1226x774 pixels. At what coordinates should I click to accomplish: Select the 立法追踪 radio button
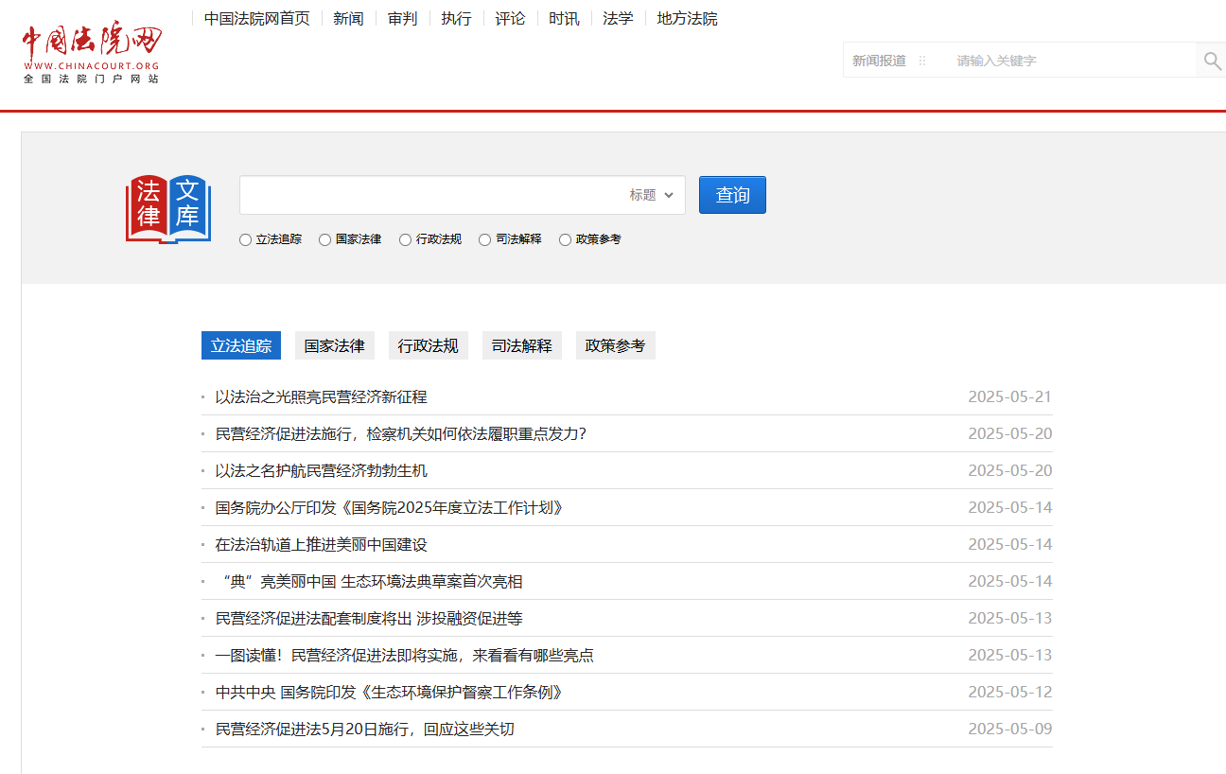pos(246,240)
